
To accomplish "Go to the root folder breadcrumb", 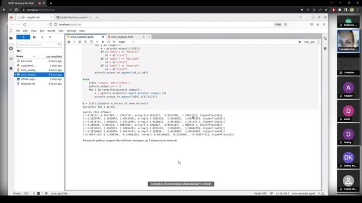I will [x=19, y=51].
